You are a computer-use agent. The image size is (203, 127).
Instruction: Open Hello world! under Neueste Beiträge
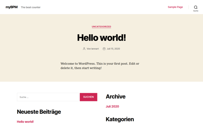point(25,122)
